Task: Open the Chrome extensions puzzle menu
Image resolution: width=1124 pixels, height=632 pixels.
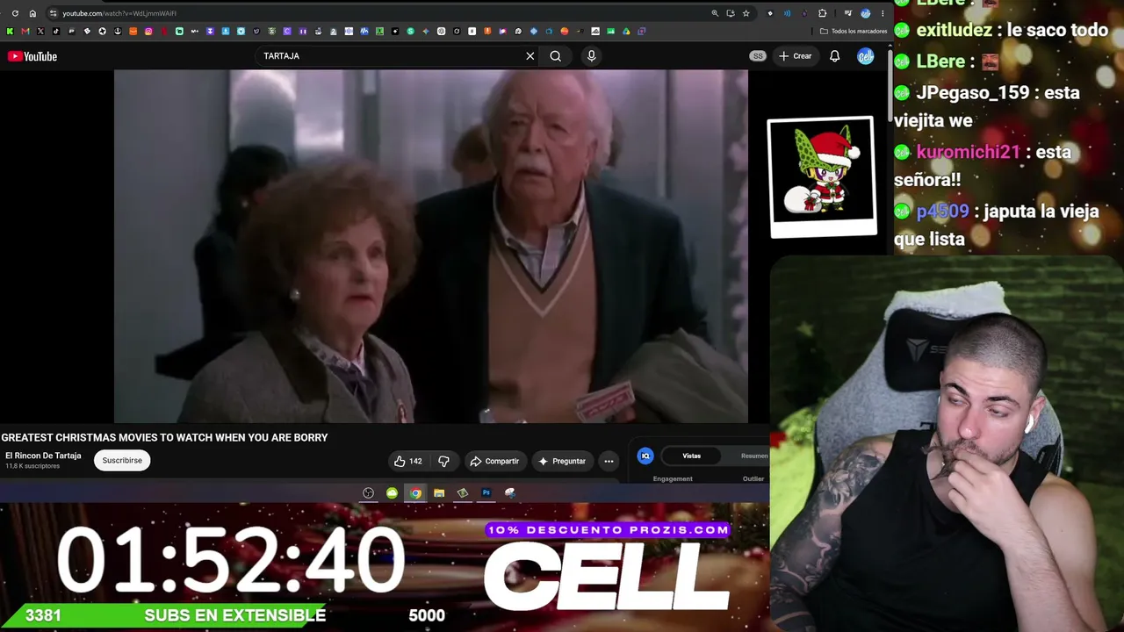Action: tap(822, 13)
